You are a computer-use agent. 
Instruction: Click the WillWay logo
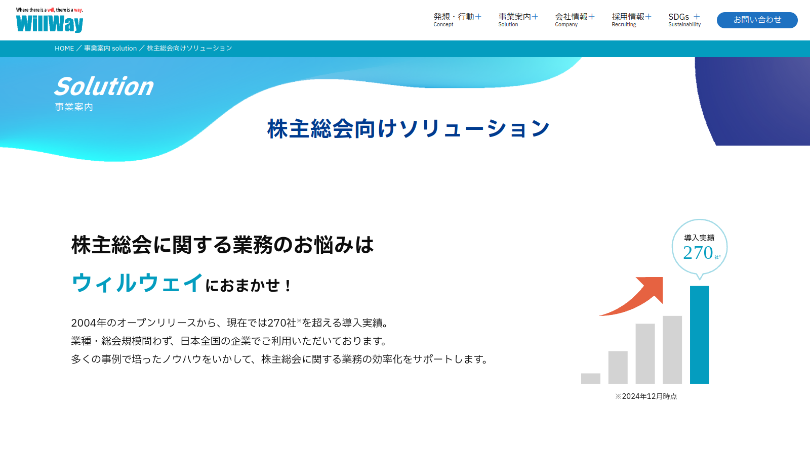(50, 21)
